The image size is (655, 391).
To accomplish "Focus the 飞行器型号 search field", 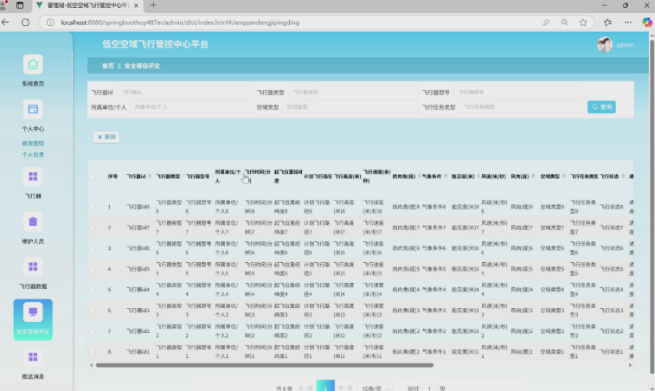I will click(518, 93).
